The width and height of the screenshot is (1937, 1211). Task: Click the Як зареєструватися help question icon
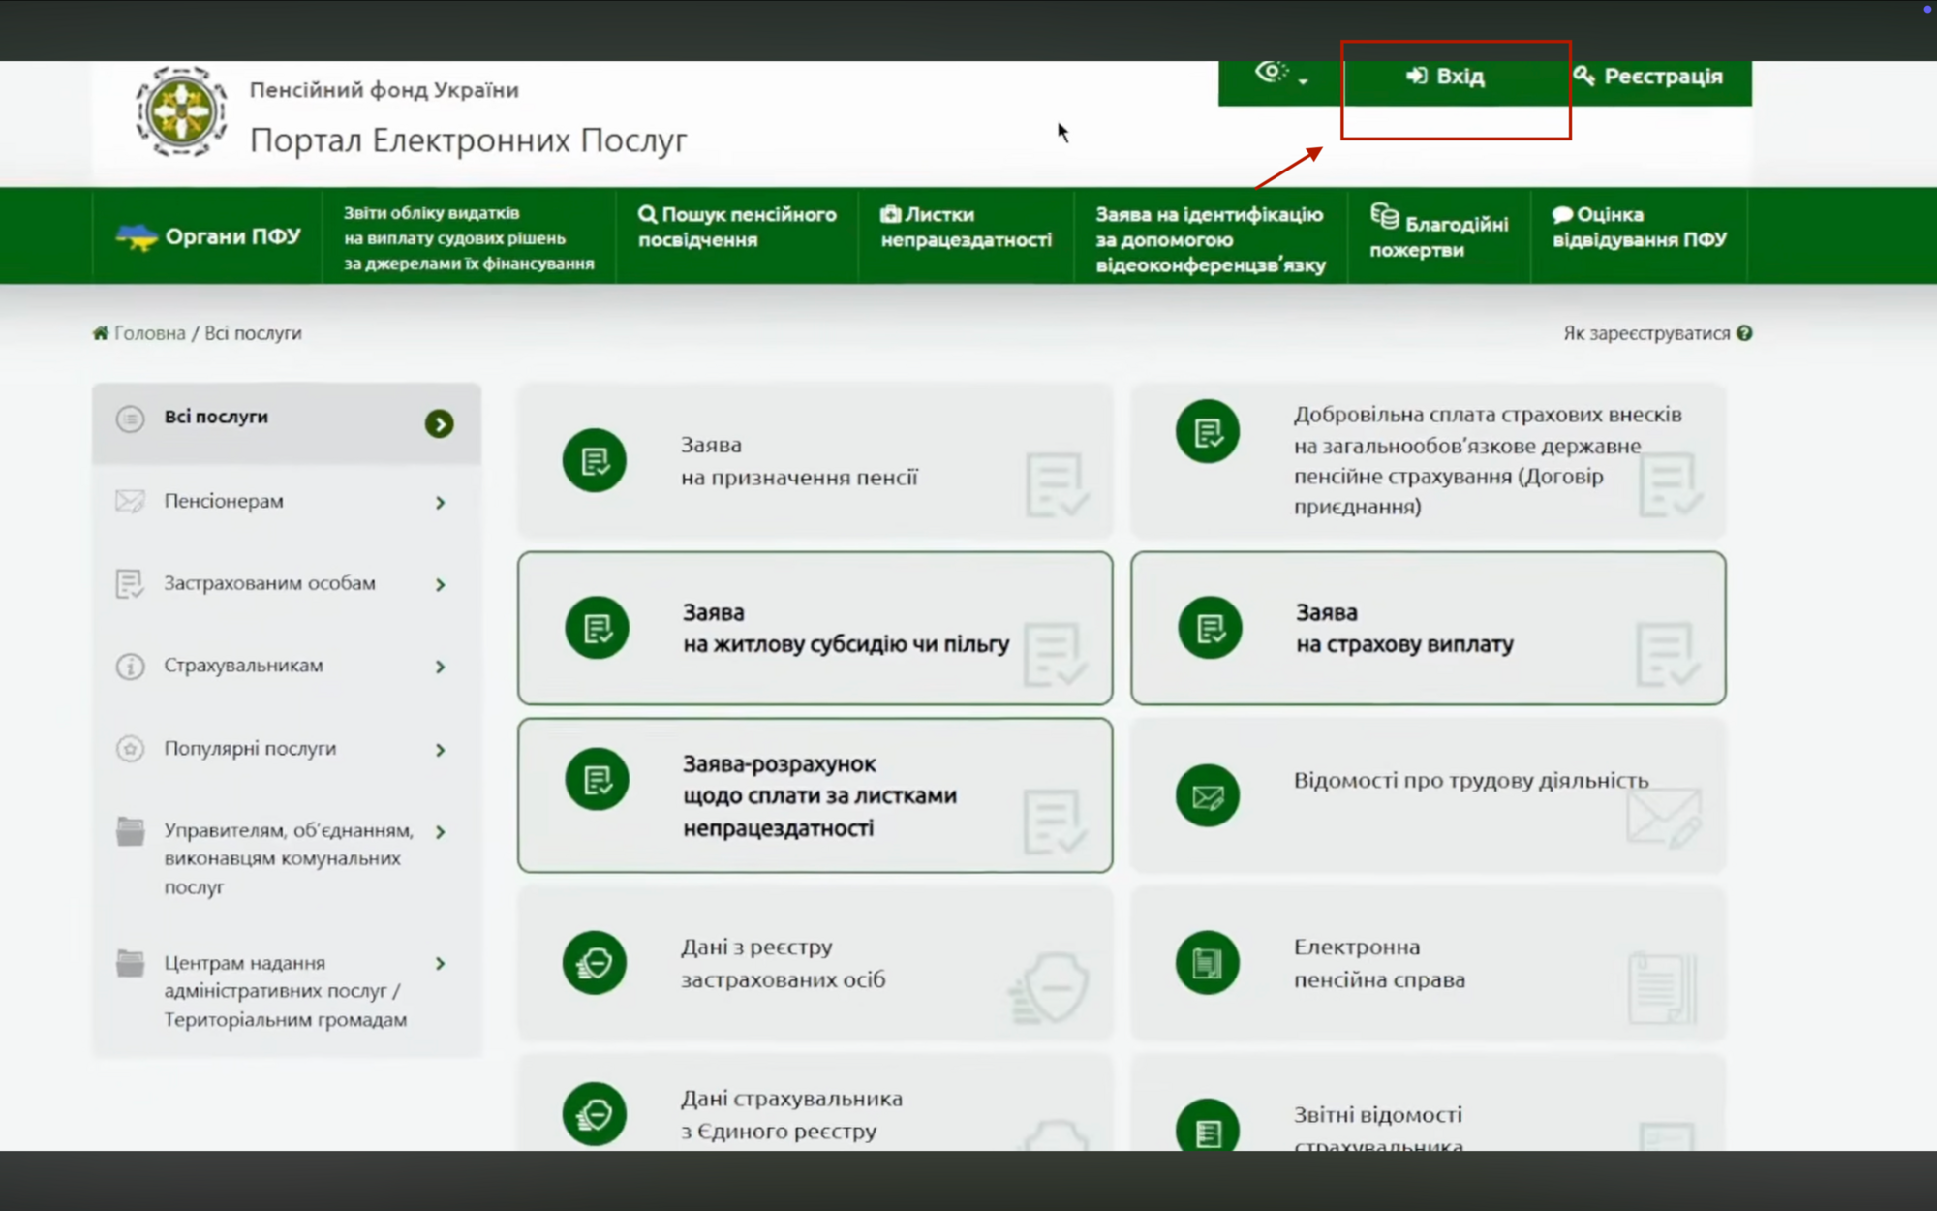click(1744, 333)
